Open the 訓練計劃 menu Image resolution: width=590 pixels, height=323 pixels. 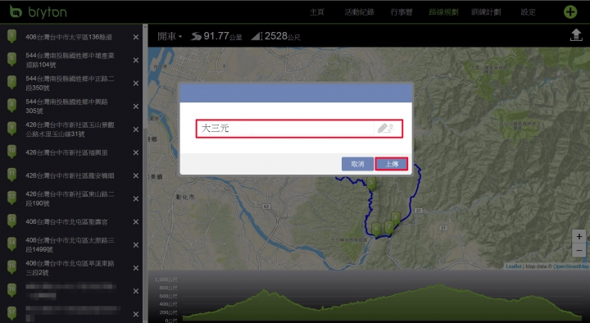click(x=486, y=12)
